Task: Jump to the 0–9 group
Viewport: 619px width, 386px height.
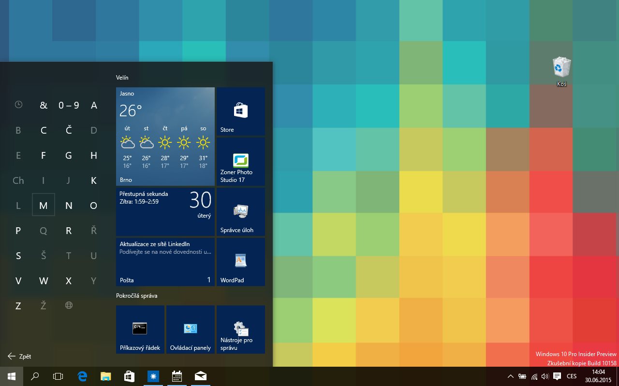Action: click(69, 105)
